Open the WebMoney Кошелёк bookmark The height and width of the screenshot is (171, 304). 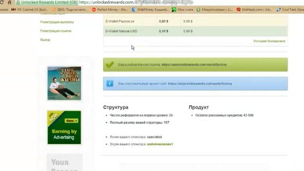pos(150,9)
